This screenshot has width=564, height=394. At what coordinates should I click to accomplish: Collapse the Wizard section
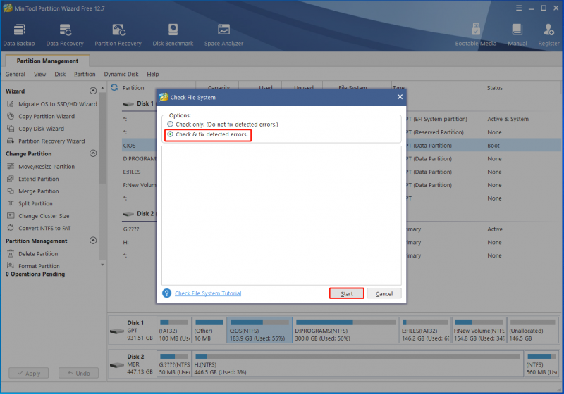(x=93, y=91)
